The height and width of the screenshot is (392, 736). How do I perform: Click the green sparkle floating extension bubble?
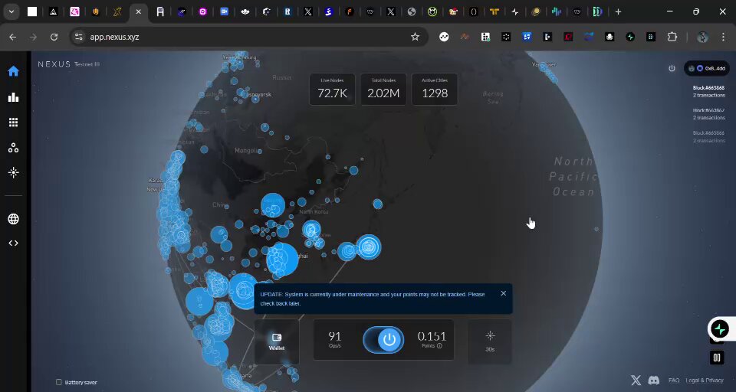pyautogui.click(x=720, y=329)
